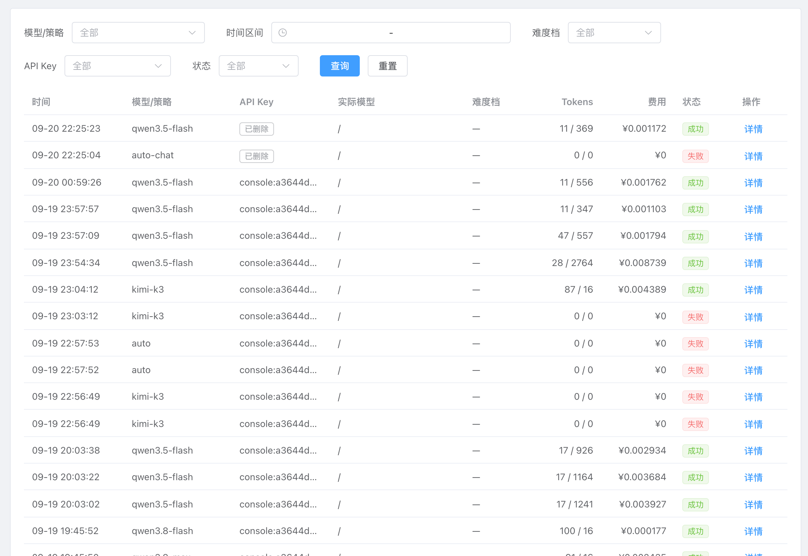The width and height of the screenshot is (808, 556).
Task: Open 详情 for the 09-19 20:03:38 row
Action: pos(753,451)
